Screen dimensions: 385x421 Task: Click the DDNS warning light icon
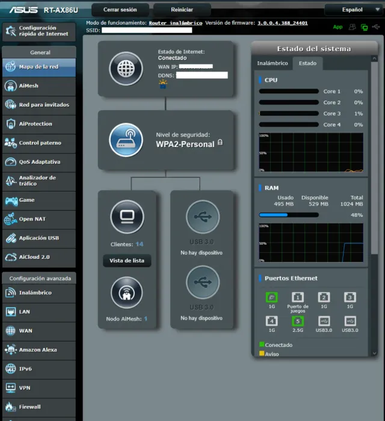(163, 84)
